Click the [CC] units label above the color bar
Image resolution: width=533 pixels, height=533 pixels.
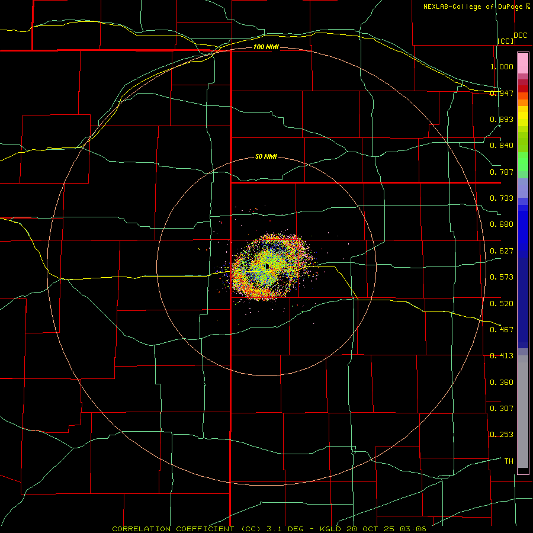coord(506,41)
